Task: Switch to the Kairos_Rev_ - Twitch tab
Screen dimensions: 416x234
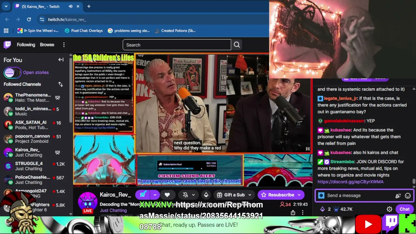Action: click(x=47, y=6)
